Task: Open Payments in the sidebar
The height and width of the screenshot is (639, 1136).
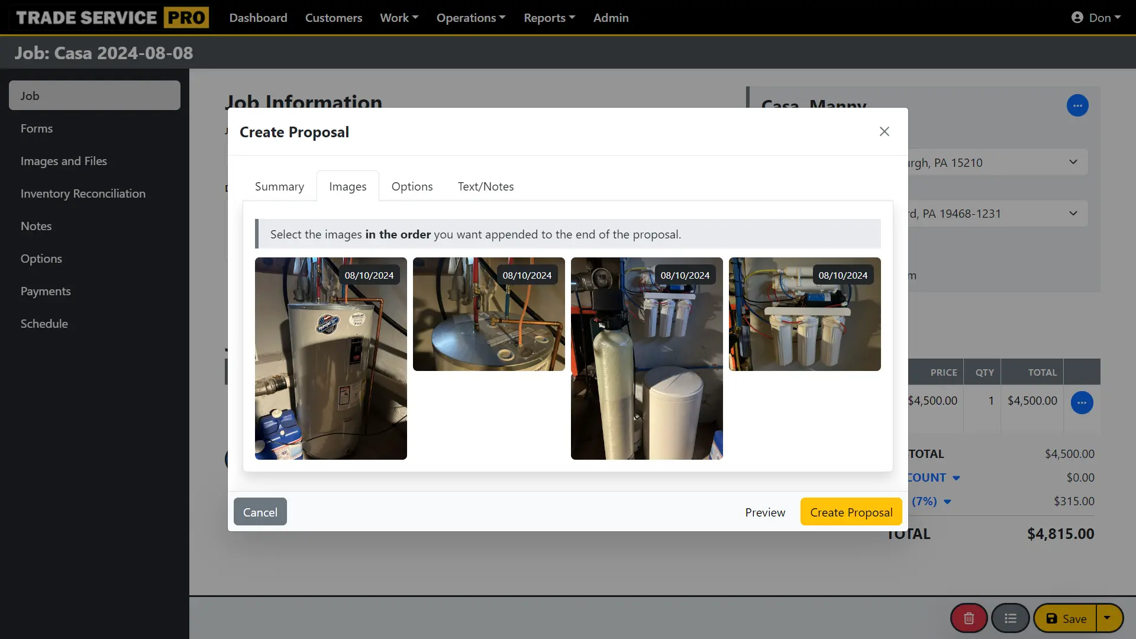Action: point(46,291)
